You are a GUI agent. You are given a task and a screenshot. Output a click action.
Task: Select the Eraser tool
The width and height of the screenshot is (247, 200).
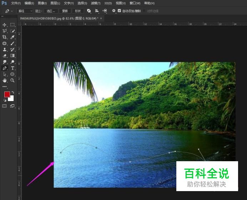point(4,56)
